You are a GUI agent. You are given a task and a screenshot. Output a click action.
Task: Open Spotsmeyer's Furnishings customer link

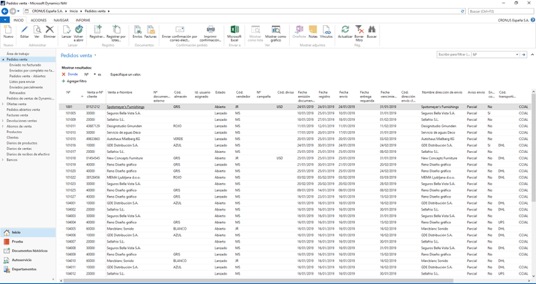pyautogui.click(x=125, y=107)
